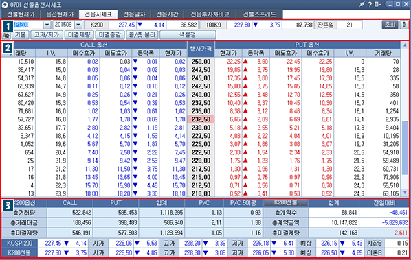Go to the 선옵투자자비교 tab
Viewport: 411px width, 260px height.
tap(210, 14)
